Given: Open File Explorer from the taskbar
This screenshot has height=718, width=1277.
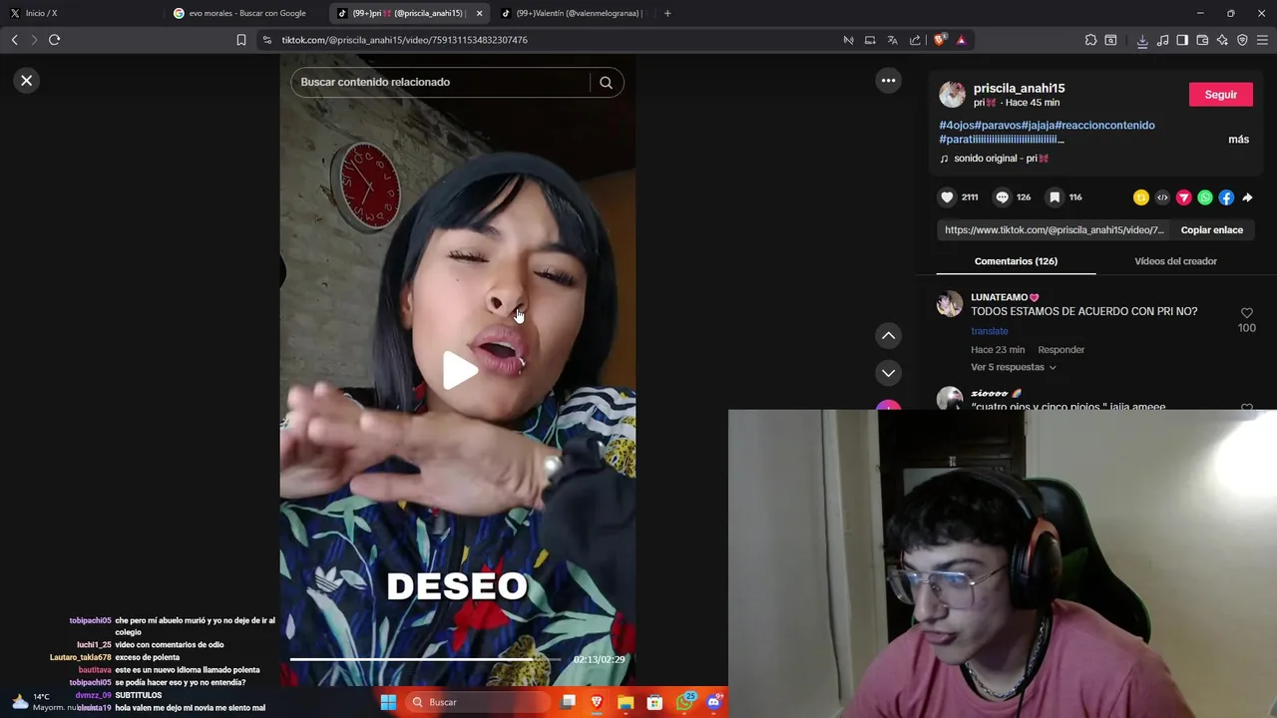Looking at the screenshot, I should click(x=626, y=702).
